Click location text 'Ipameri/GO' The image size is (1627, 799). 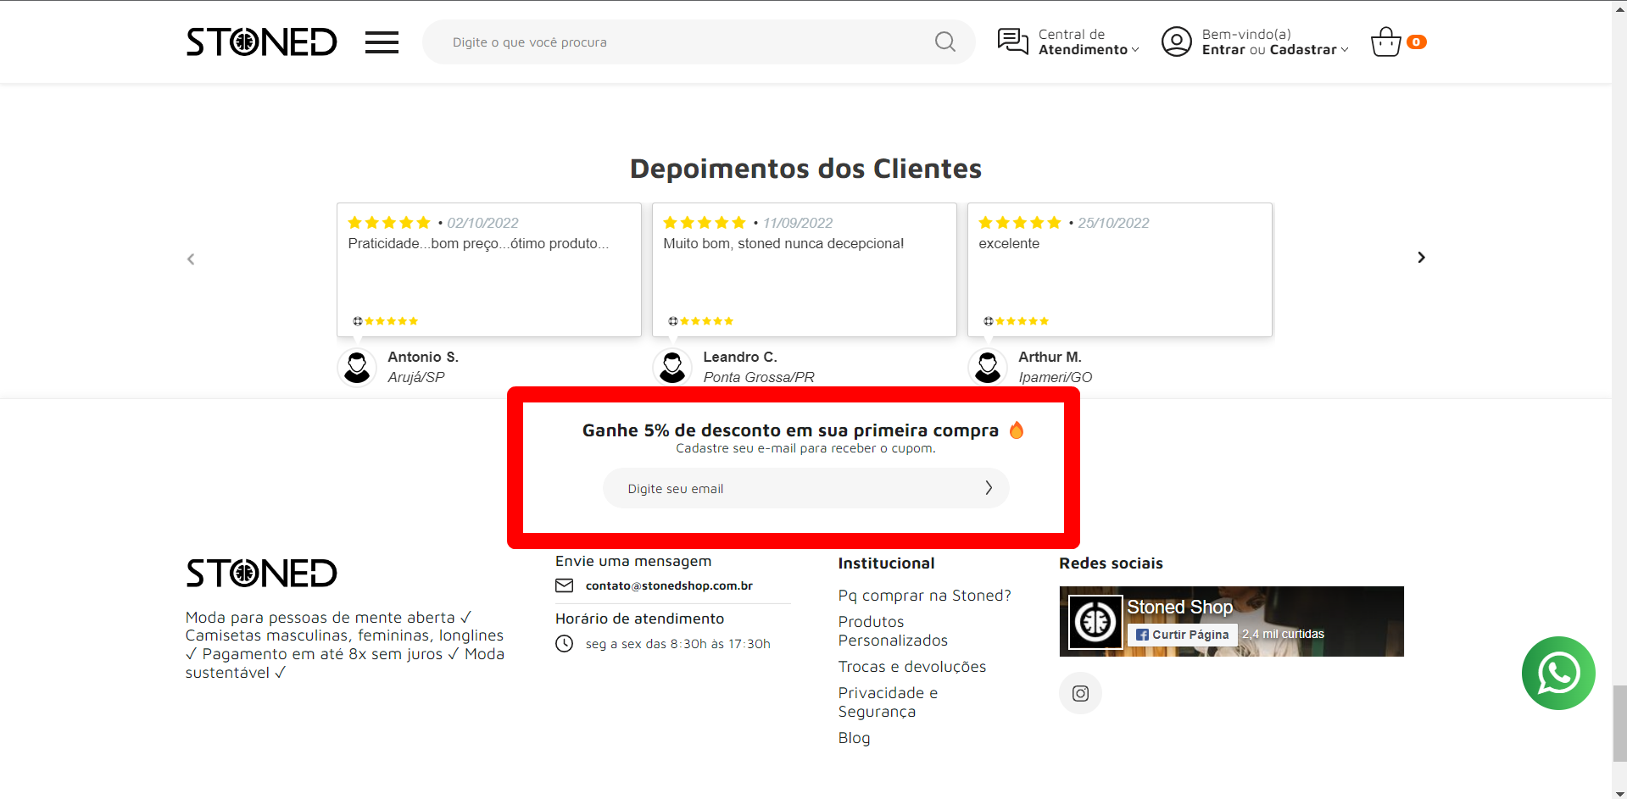1055,378
